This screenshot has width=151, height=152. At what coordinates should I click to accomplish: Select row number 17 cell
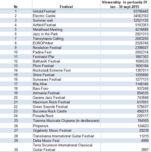pyautogui.click(x=16, y=84)
